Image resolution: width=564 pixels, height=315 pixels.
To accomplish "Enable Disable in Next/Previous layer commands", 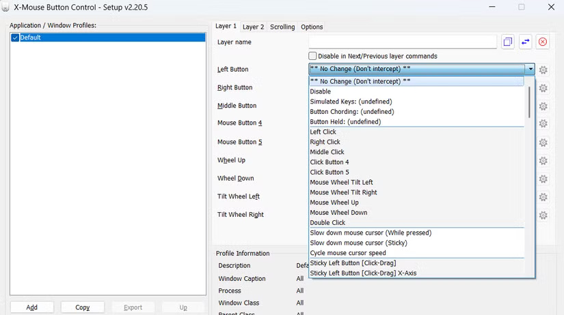I will [313, 56].
